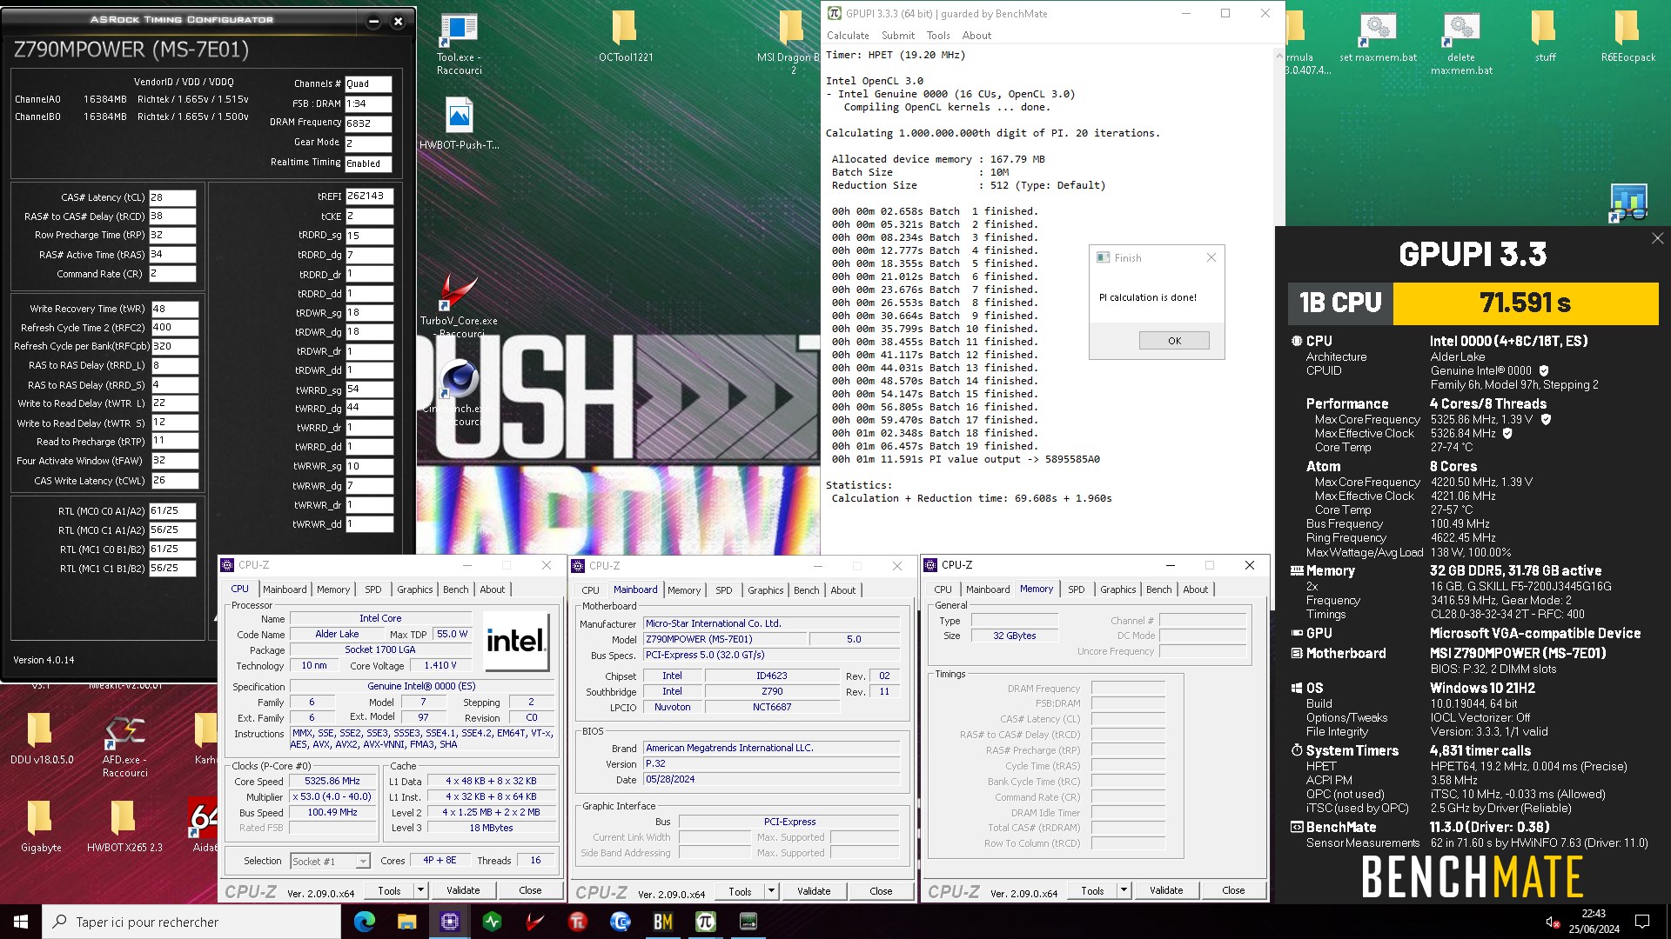Open the DDU v18.0.5.0 folder
This screenshot has height=939, width=1671.
click(x=41, y=739)
